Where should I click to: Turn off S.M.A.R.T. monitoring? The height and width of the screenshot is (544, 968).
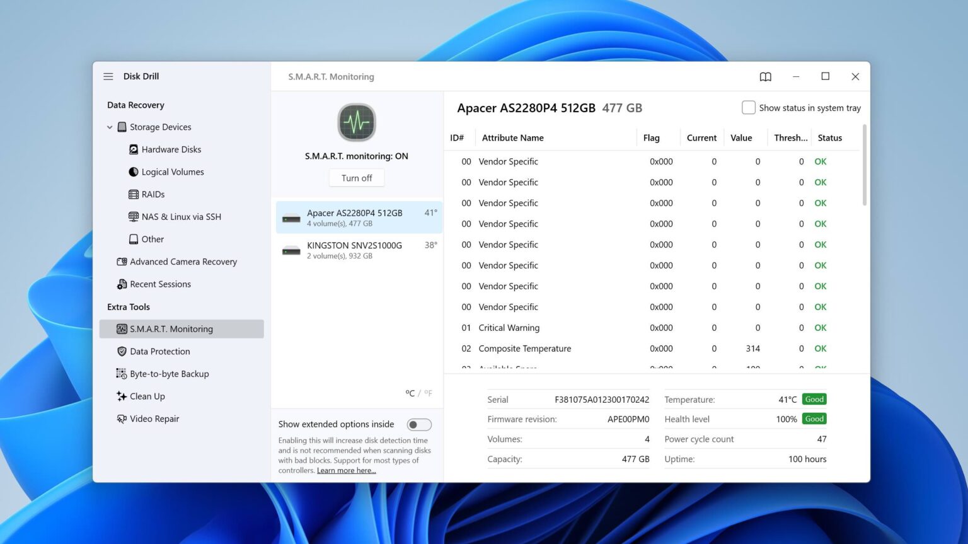[x=357, y=178]
